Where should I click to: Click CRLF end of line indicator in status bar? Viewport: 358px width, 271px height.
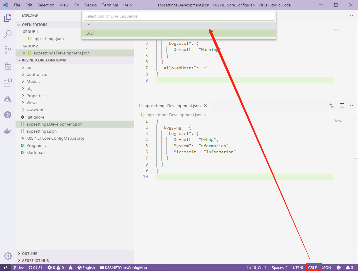point(313,267)
